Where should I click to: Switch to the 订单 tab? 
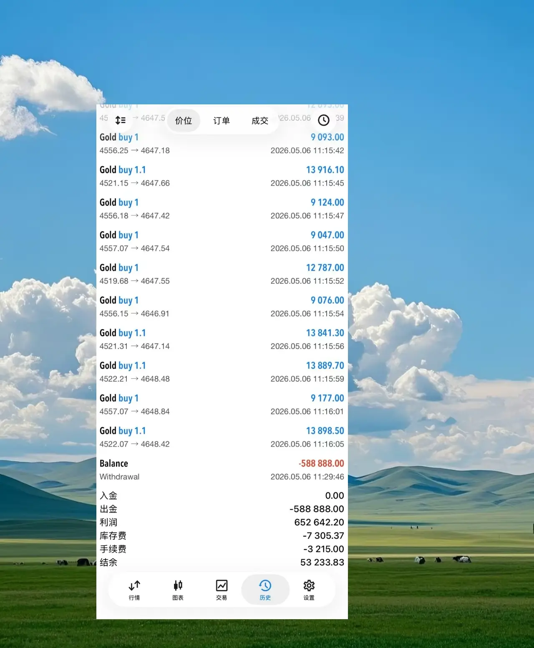click(x=222, y=121)
